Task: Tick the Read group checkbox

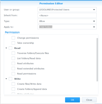Action: (x=10, y=48)
